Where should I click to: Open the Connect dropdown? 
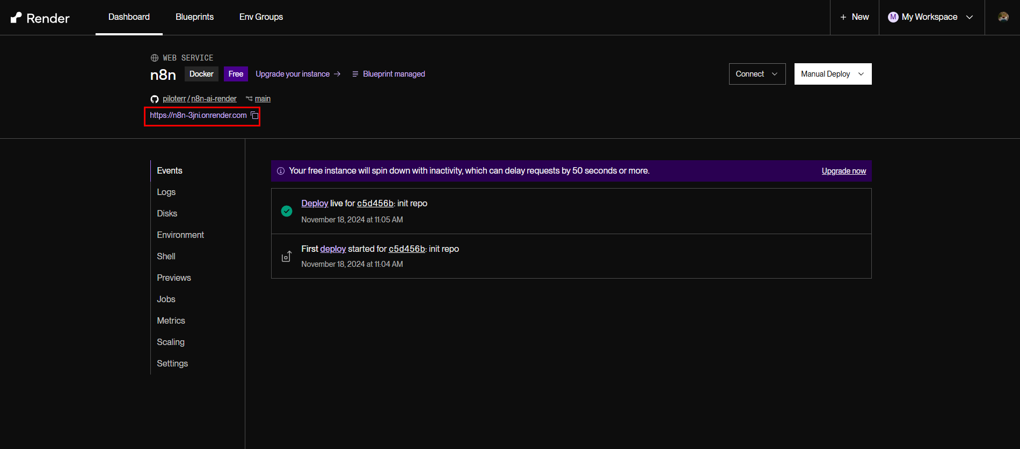click(757, 74)
